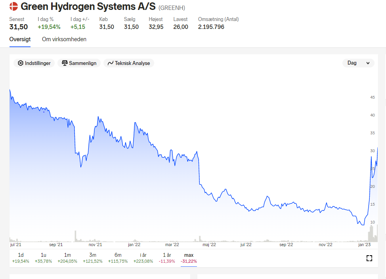Expand the Dag interval dropdown
This screenshot has width=386, height=279.
click(358, 63)
